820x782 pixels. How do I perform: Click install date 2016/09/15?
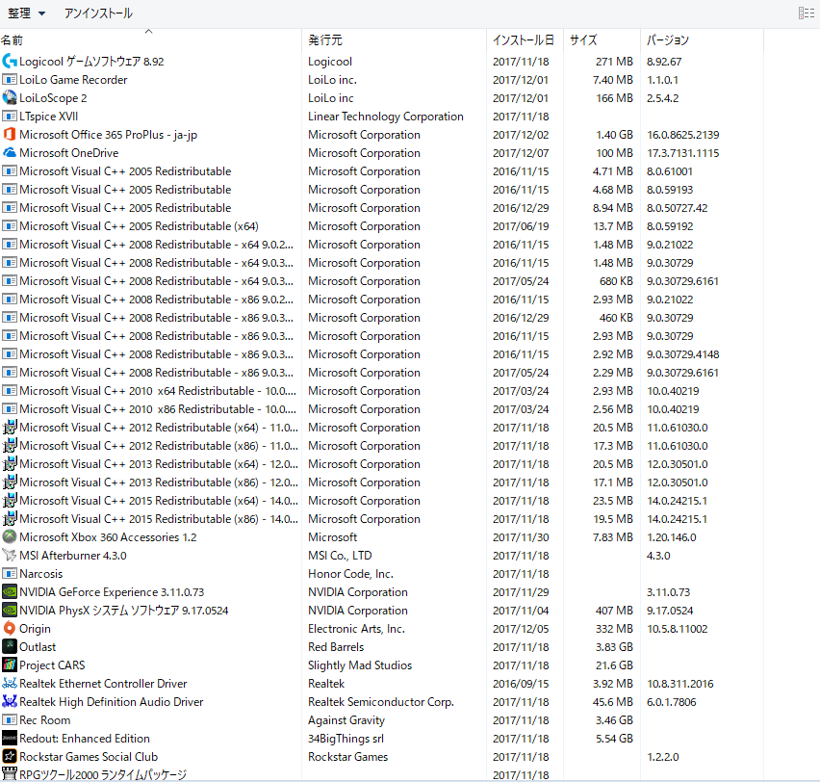(521, 684)
